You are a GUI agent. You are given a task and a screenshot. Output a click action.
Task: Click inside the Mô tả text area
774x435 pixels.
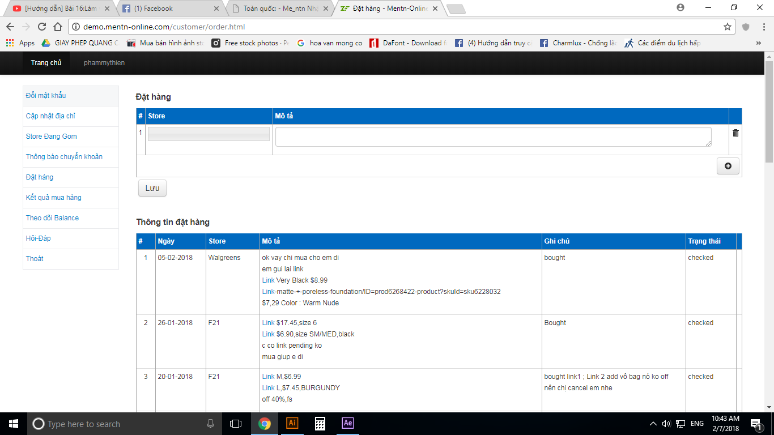pyautogui.click(x=493, y=137)
